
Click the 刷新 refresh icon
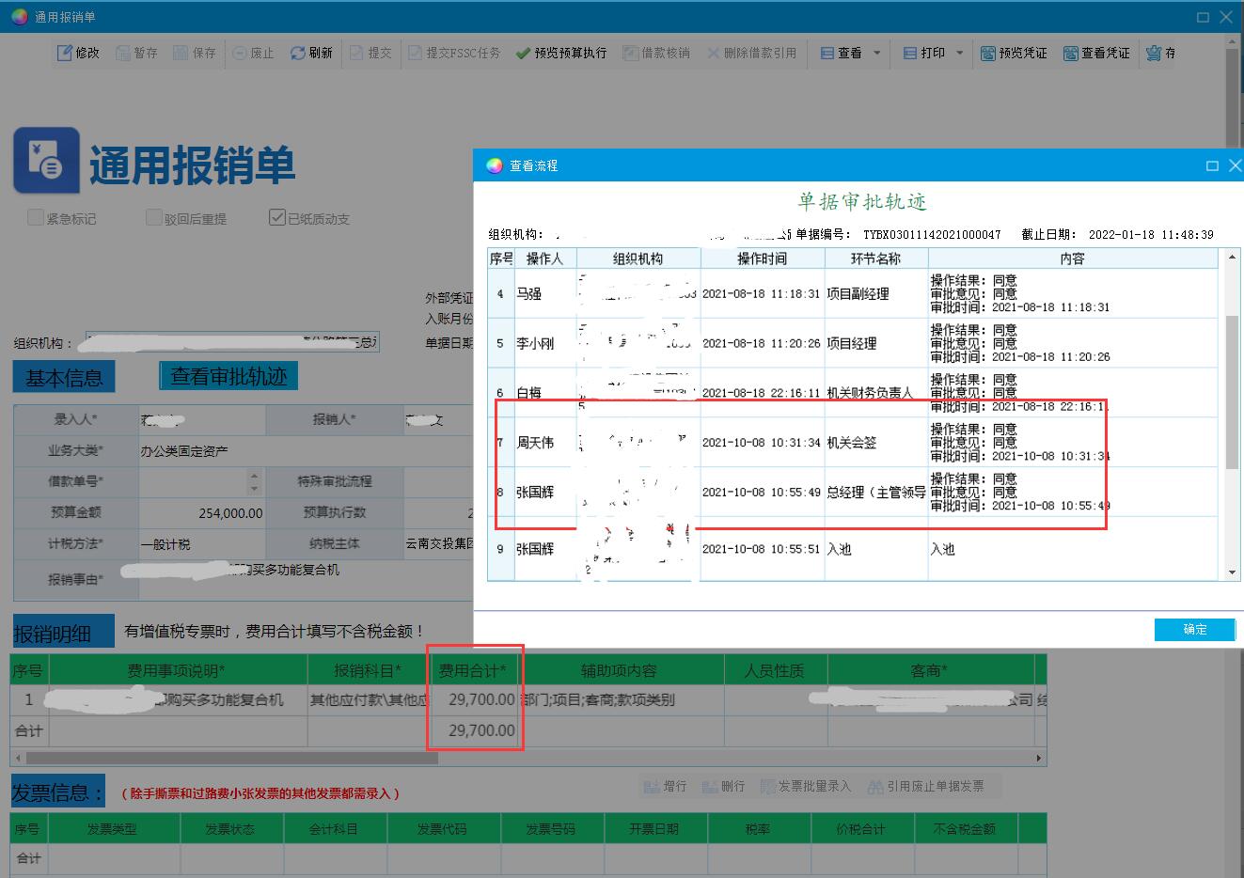(298, 53)
